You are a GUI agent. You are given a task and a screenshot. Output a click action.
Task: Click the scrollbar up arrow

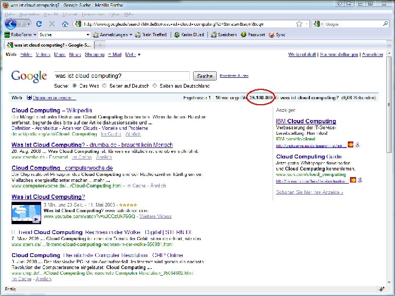[389, 54]
